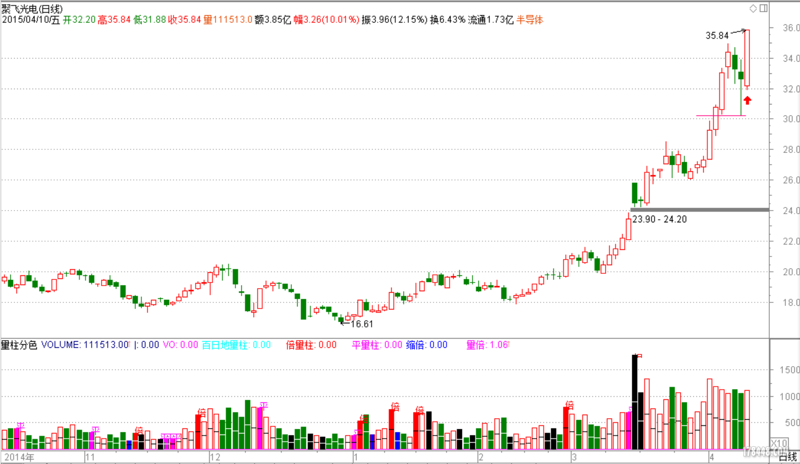Click the 2014年 timeline label
The height and width of the screenshot is (464, 800).
click(19, 457)
